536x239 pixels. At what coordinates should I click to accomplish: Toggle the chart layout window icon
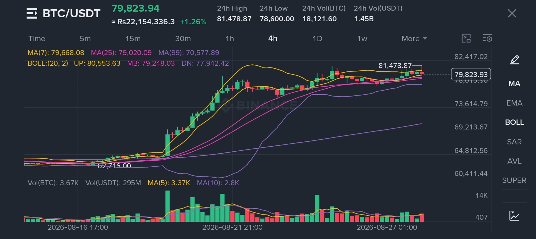pos(466,38)
